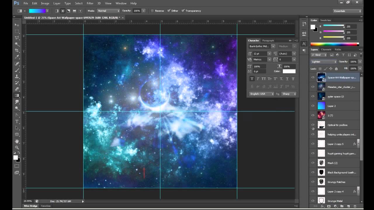Hide the Space-Art-Wallpaper layer
This screenshot has height=210, width=374.
(x=313, y=78)
